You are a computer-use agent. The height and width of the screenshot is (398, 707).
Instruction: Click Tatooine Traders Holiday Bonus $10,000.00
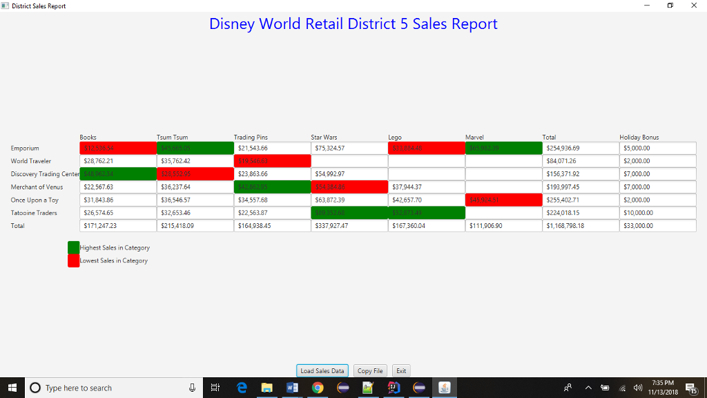coord(658,213)
